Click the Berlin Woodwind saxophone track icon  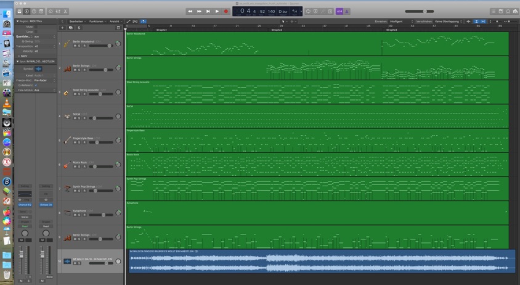coord(67,44)
